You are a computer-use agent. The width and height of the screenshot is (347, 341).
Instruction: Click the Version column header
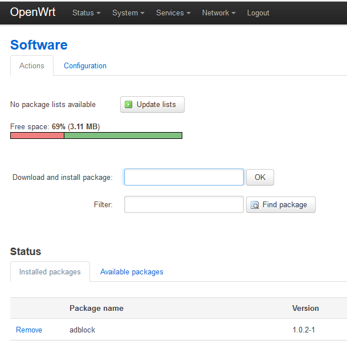(305, 308)
